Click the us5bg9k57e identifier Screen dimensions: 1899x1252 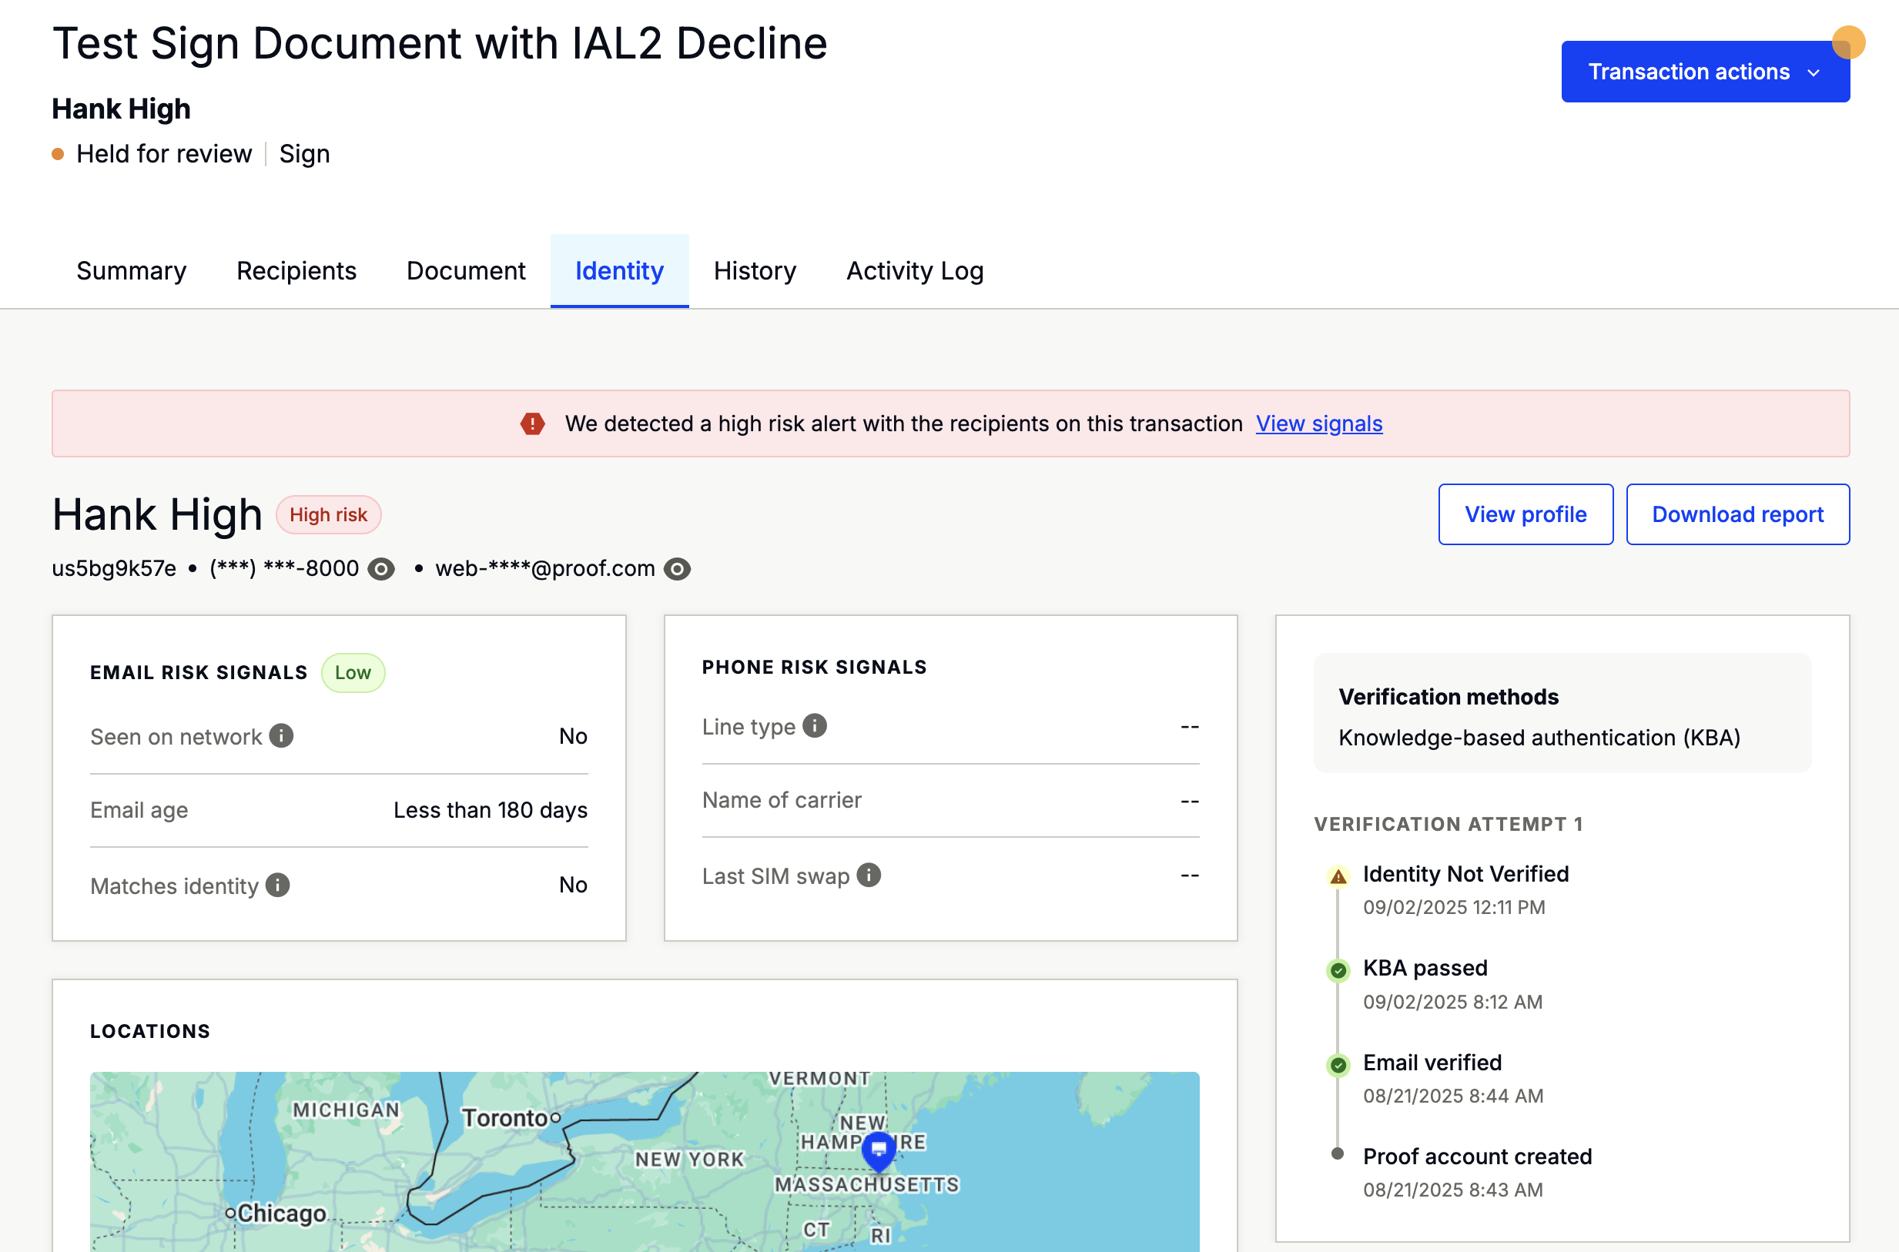coord(114,568)
